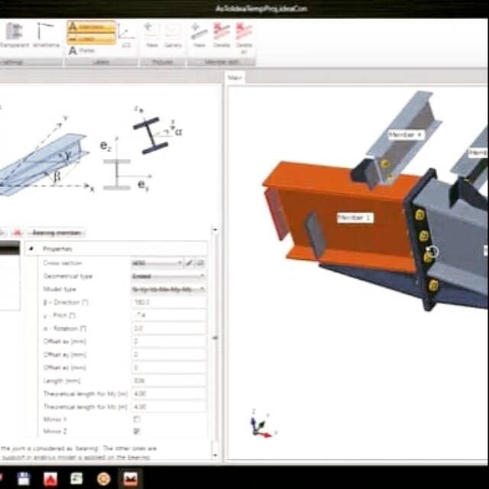Select the Member 1 label in 3D view

(x=355, y=218)
